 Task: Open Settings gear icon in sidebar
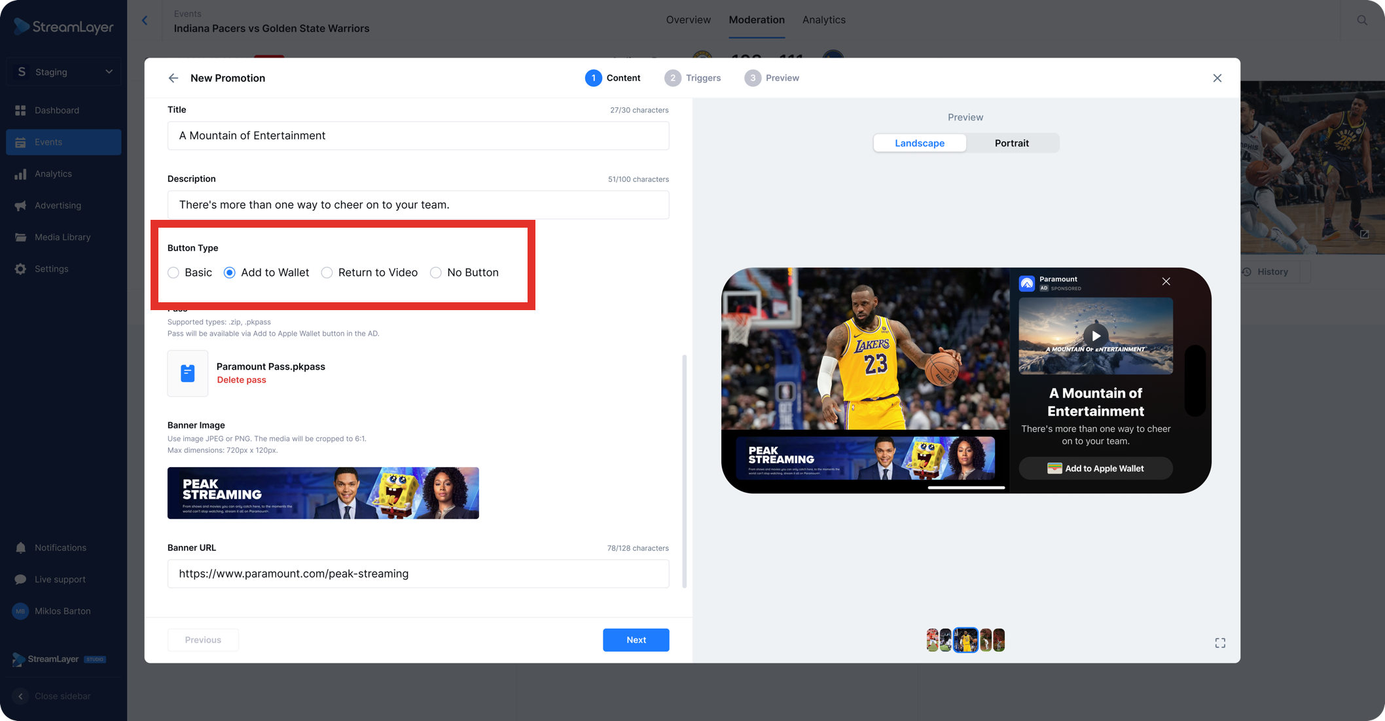(21, 269)
